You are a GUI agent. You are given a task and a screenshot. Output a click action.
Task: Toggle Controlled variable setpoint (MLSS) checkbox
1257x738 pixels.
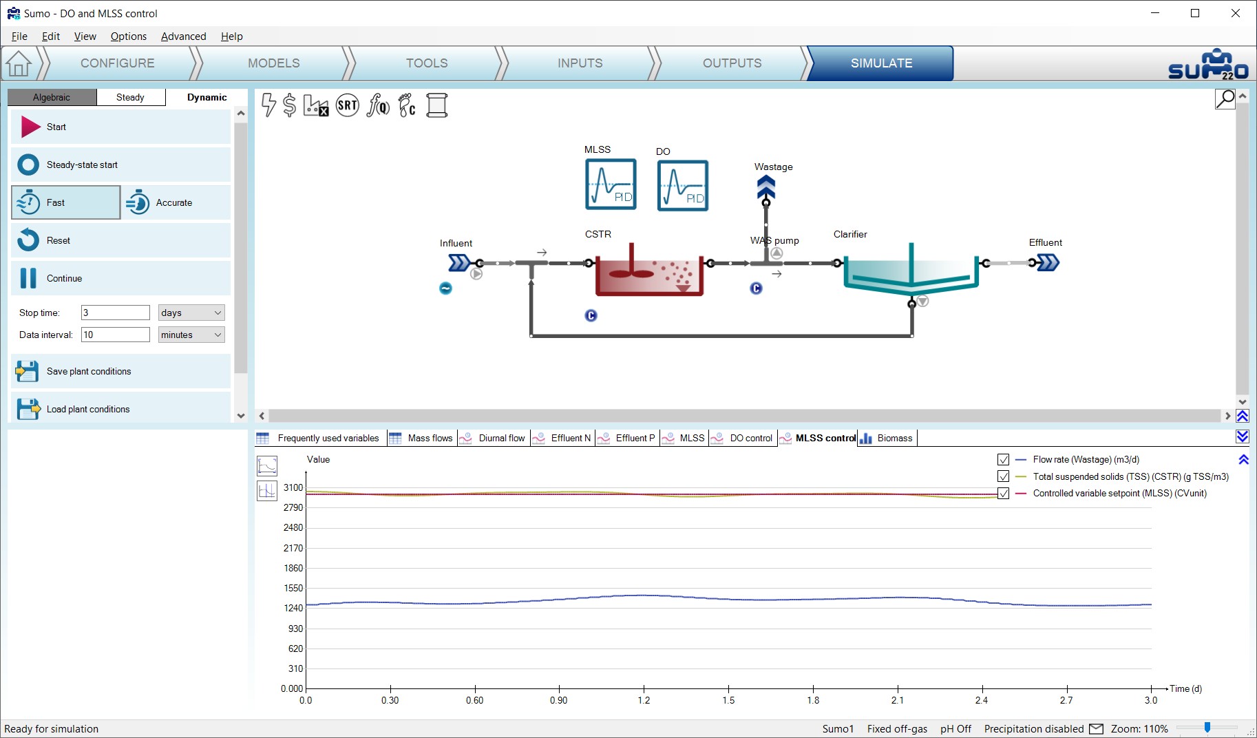pyautogui.click(x=1003, y=493)
